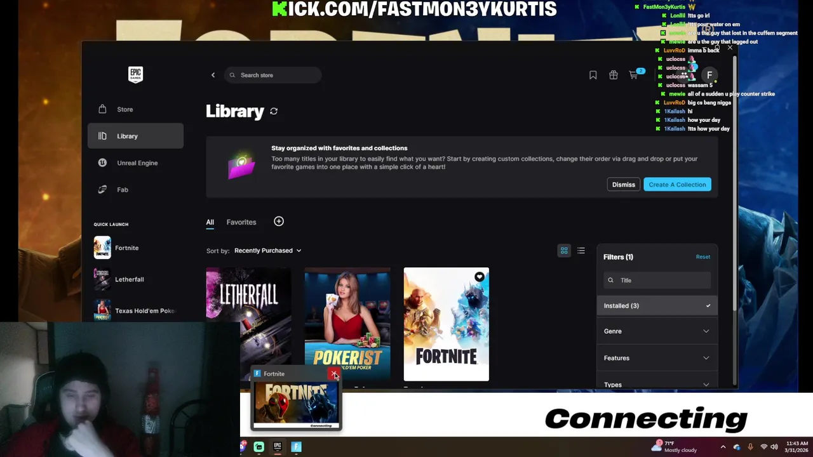
Task: Click the collections folder icon in banner
Action: tap(241, 166)
